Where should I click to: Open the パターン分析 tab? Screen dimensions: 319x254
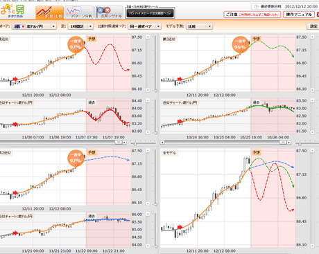pyautogui.click(x=79, y=12)
